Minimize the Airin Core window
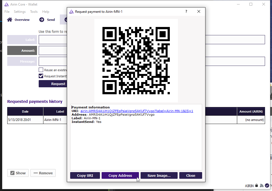Image resolution: width=272 pixels, height=191 pixels. (x=238, y=4)
